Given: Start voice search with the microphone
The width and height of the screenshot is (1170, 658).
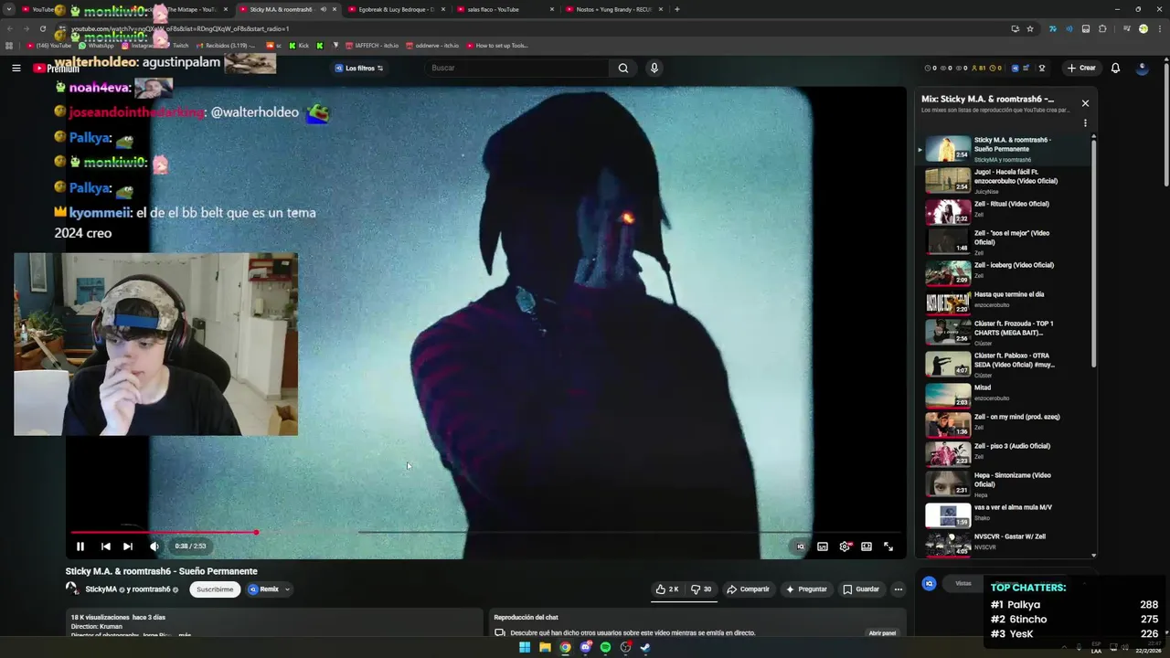Looking at the screenshot, I should coord(654,68).
